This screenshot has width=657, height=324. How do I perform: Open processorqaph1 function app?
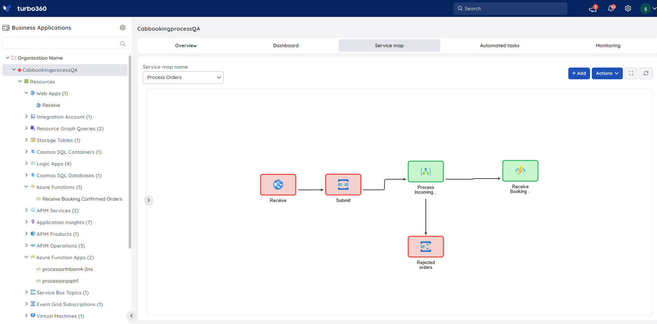60,281
